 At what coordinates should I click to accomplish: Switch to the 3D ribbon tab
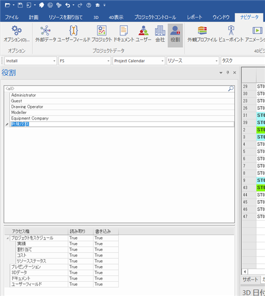tap(96, 18)
